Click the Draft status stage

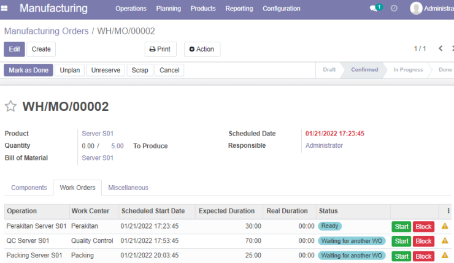click(329, 70)
